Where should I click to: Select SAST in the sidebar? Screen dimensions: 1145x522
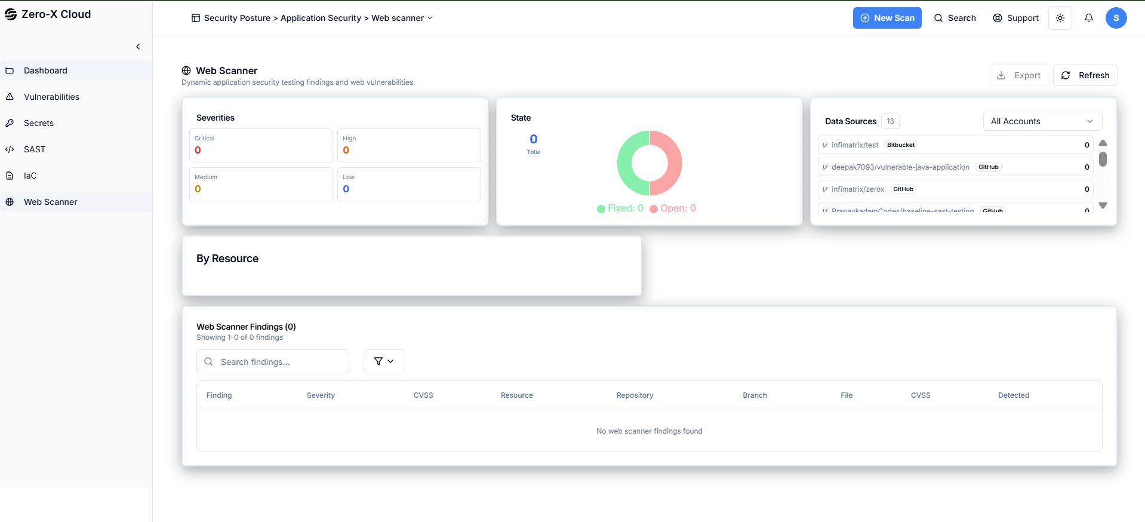point(76,149)
